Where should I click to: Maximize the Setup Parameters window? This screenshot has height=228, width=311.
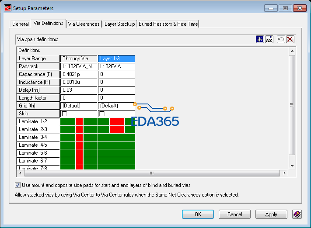point(285,8)
